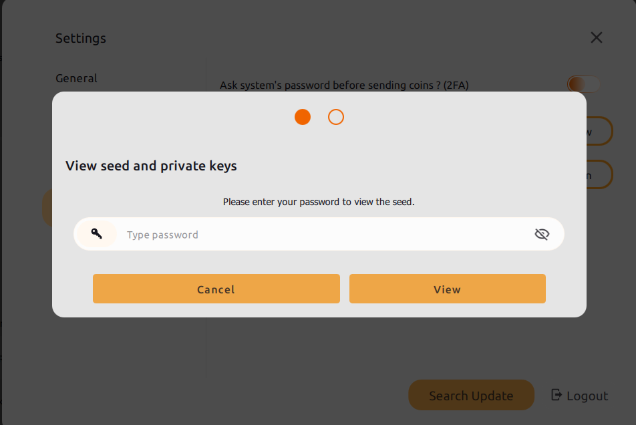Focus the Type password input field
This screenshot has height=425, width=636.
(x=321, y=235)
